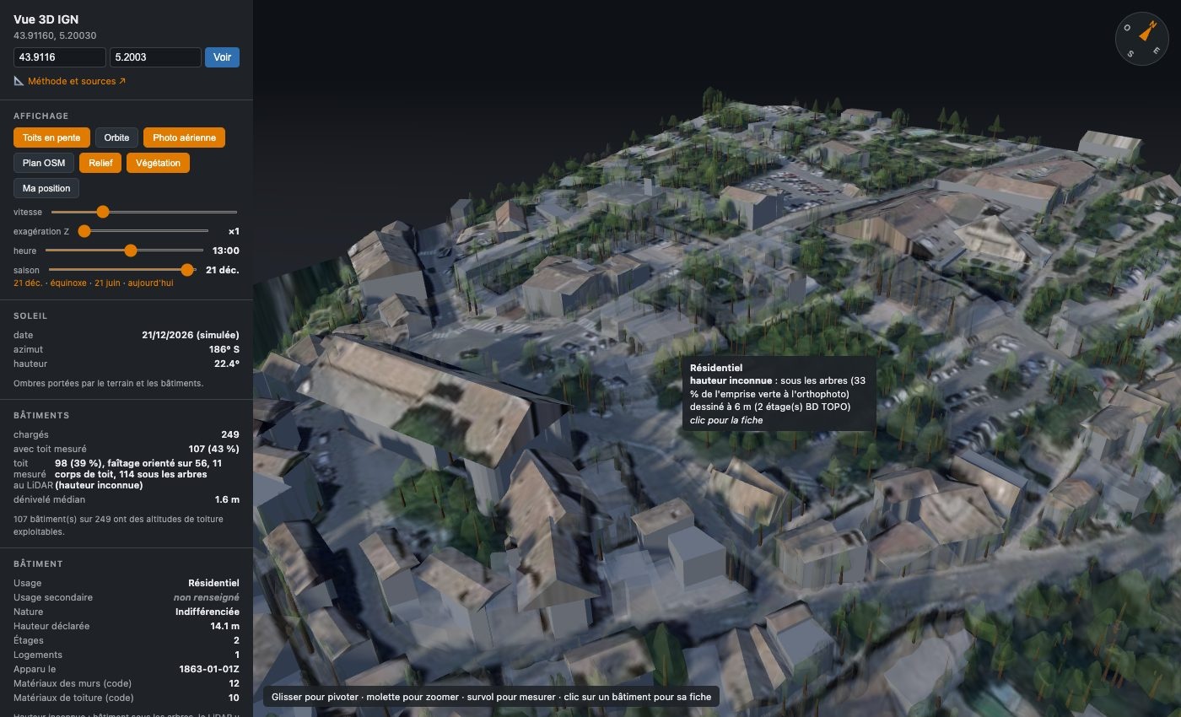Select the 21 déc. preset link under saison
Screen dimensions: 1181x717
pyautogui.click(x=26, y=283)
